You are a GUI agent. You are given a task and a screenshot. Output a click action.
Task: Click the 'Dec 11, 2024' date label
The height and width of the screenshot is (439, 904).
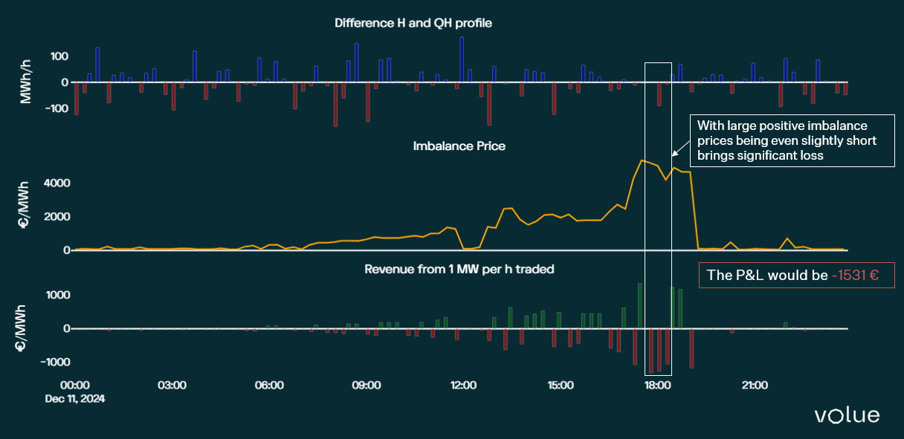point(74,399)
